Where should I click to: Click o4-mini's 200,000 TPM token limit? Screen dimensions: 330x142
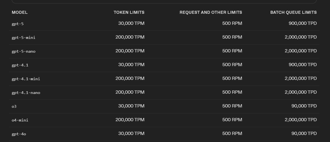(130, 120)
